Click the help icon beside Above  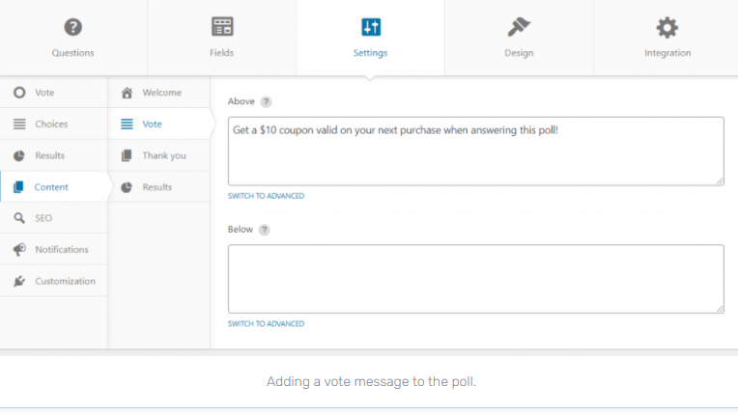coord(266,101)
